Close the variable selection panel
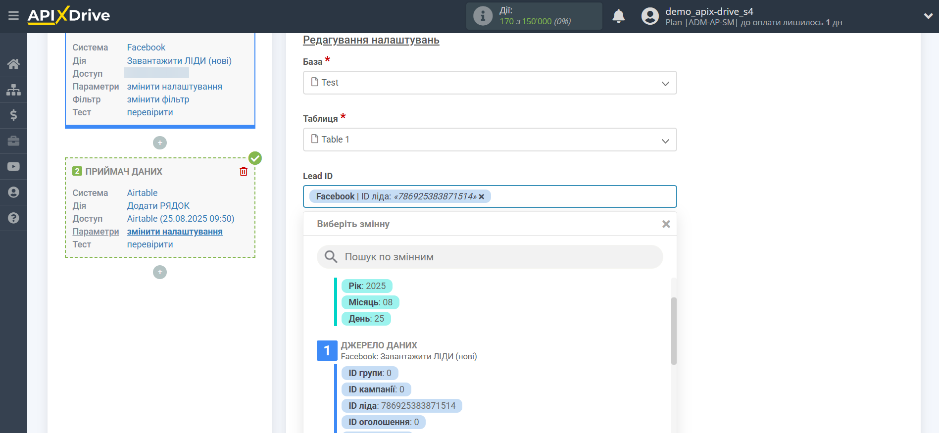 pos(666,224)
